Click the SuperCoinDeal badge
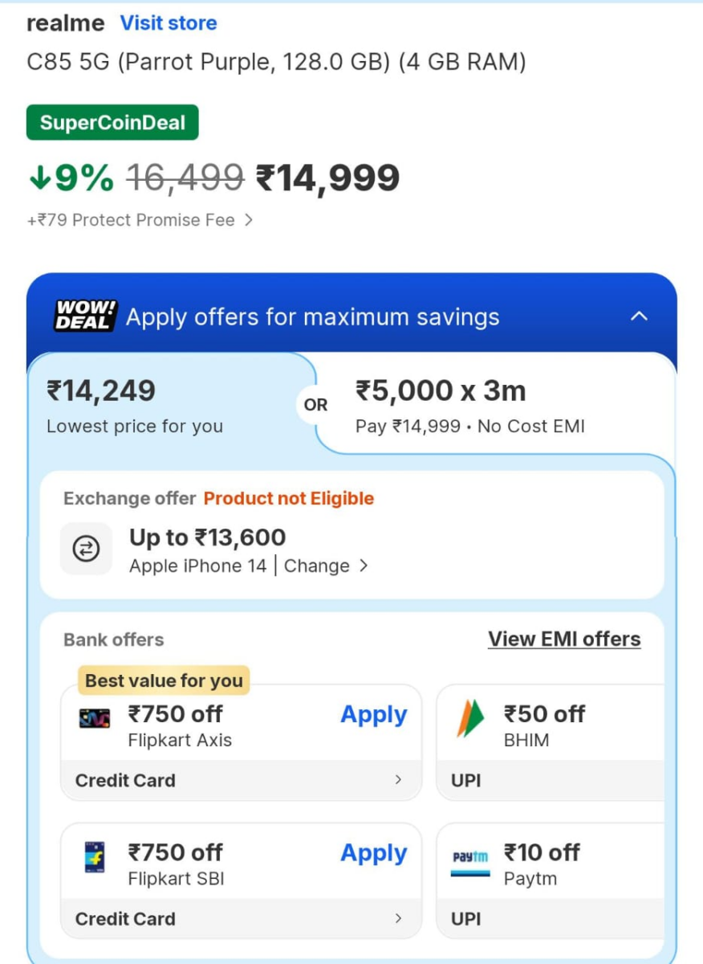 click(x=112, y=123)
